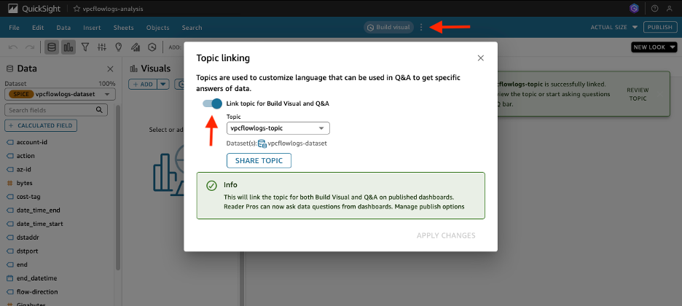The image size is (682, 306).
Task: Click REVIEW TOPIC in the notification
Action: pos(638,94)
